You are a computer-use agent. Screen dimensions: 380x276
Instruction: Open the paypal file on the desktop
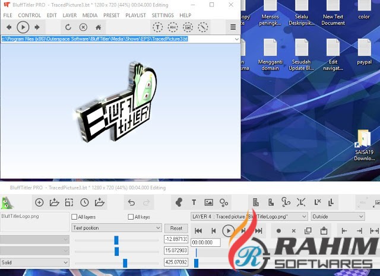[363, 50]
